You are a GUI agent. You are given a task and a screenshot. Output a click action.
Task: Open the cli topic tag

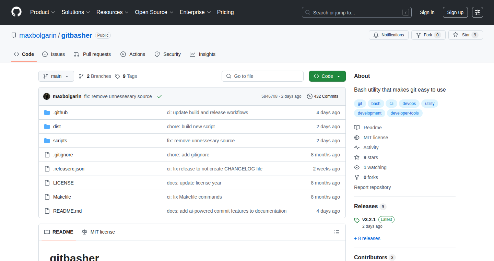click(x=391, y=104)
